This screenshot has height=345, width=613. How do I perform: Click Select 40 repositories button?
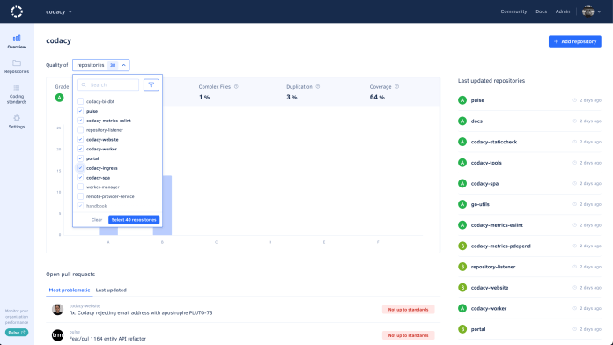point(134,219)
